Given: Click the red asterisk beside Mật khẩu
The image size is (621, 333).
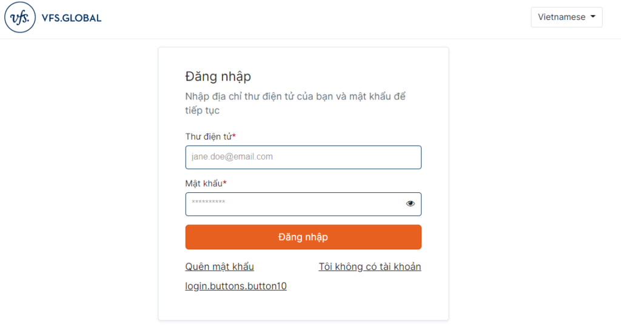Looking at the screenshot, I should (x=224, y=183).
